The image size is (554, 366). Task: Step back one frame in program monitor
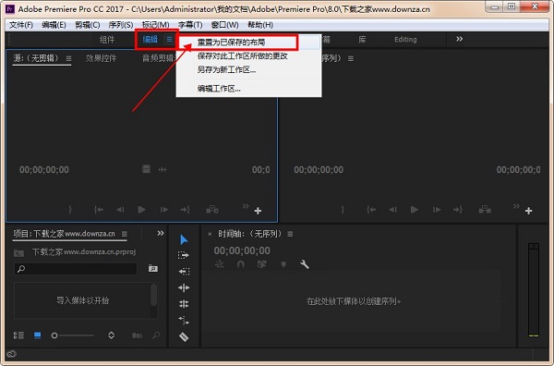coord(392,210)
